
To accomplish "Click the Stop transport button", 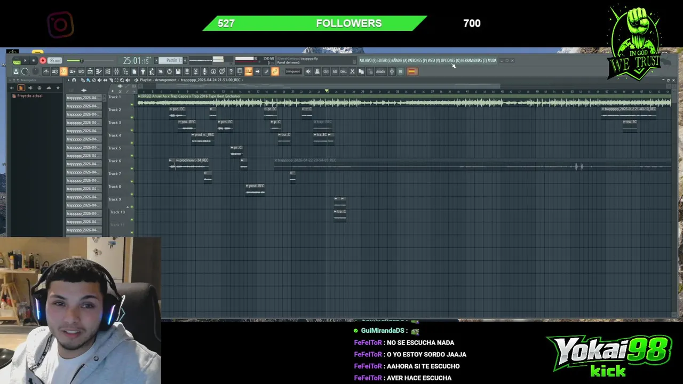I will click(x=34, y=60).
